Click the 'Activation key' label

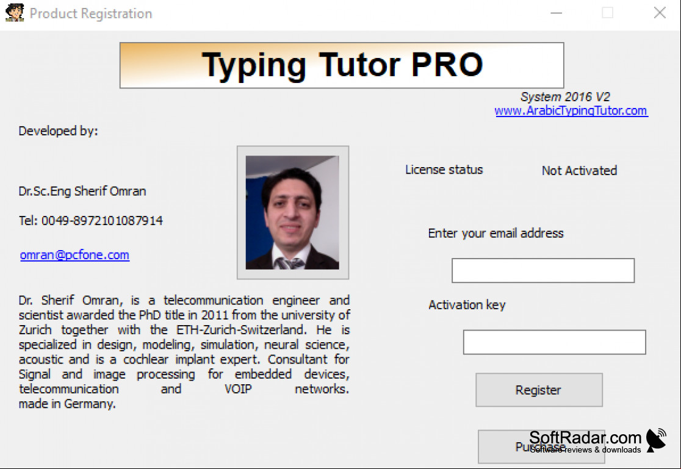click(x=467, y=306)
